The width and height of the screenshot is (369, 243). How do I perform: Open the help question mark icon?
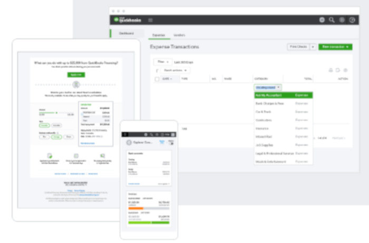pyautogui.click(x=352, y=20)
